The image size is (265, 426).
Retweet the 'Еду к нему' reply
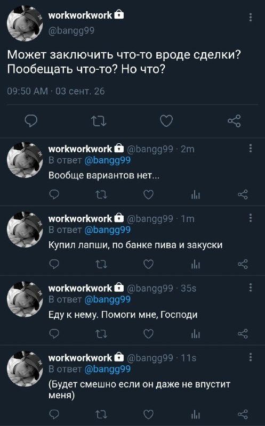click(x=101, y=334)
